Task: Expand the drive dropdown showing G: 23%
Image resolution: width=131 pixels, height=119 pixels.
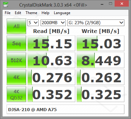Action: [x=96, y=23]
